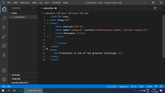Open the Test flask view
Image resolution: width=165 pixels, height=93 pixels.
4,55
